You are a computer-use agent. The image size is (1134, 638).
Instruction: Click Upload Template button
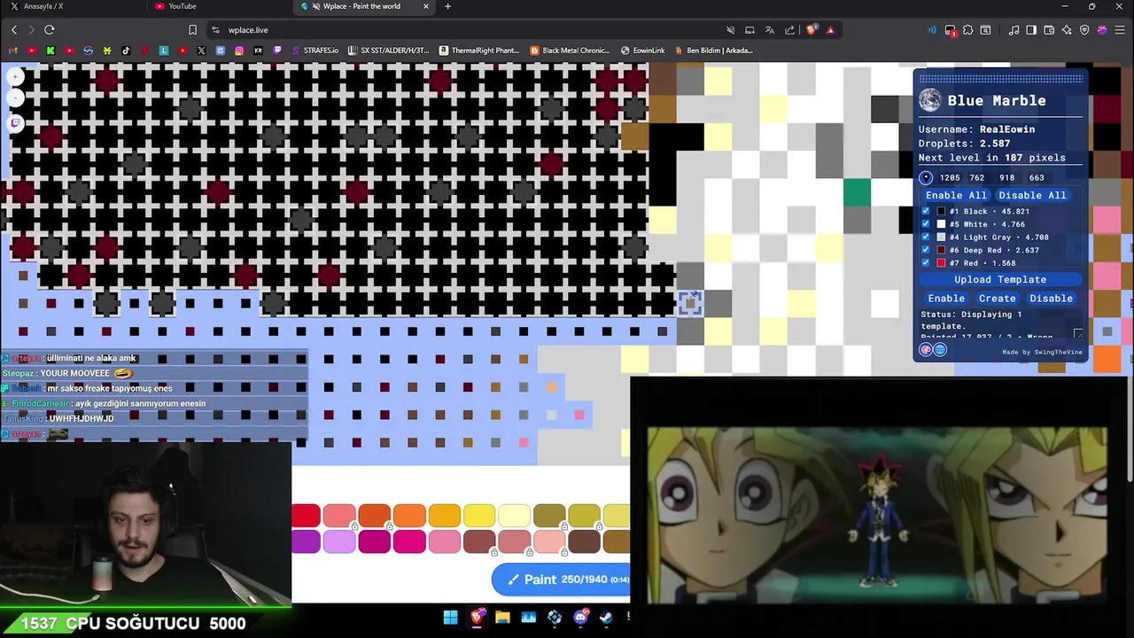point(1000,279)
